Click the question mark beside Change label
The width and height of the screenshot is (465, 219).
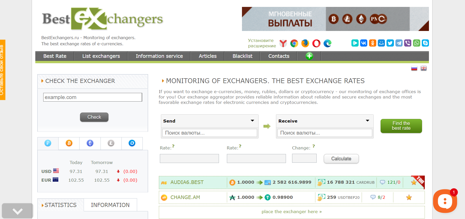tap(314, 146)
